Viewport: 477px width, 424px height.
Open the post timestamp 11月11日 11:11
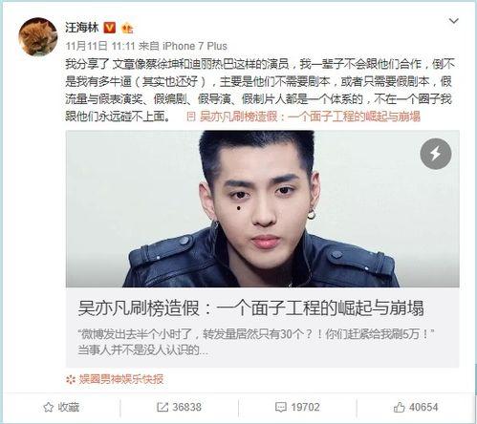pyautogui.click(x=100, y=46)
